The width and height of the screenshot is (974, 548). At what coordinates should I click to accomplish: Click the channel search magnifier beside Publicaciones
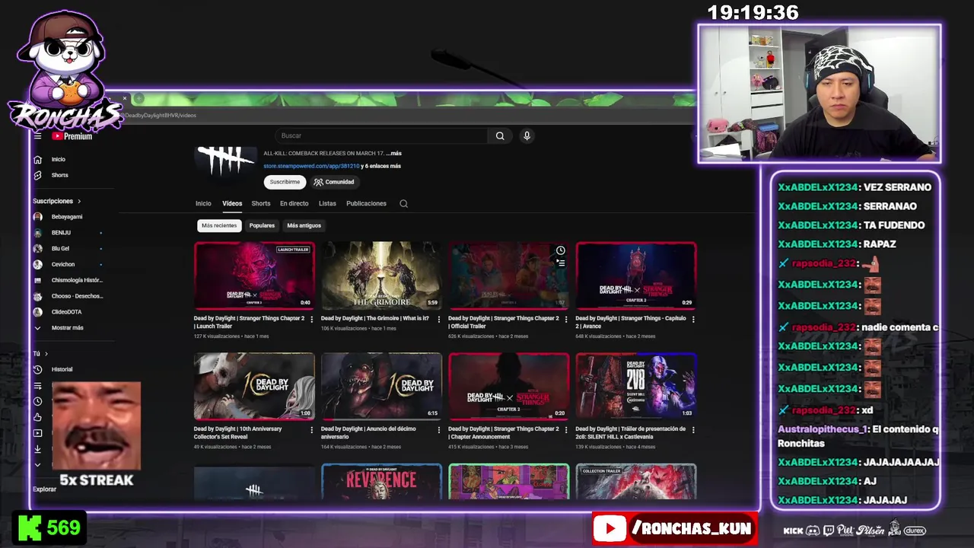tap(403, 203)
